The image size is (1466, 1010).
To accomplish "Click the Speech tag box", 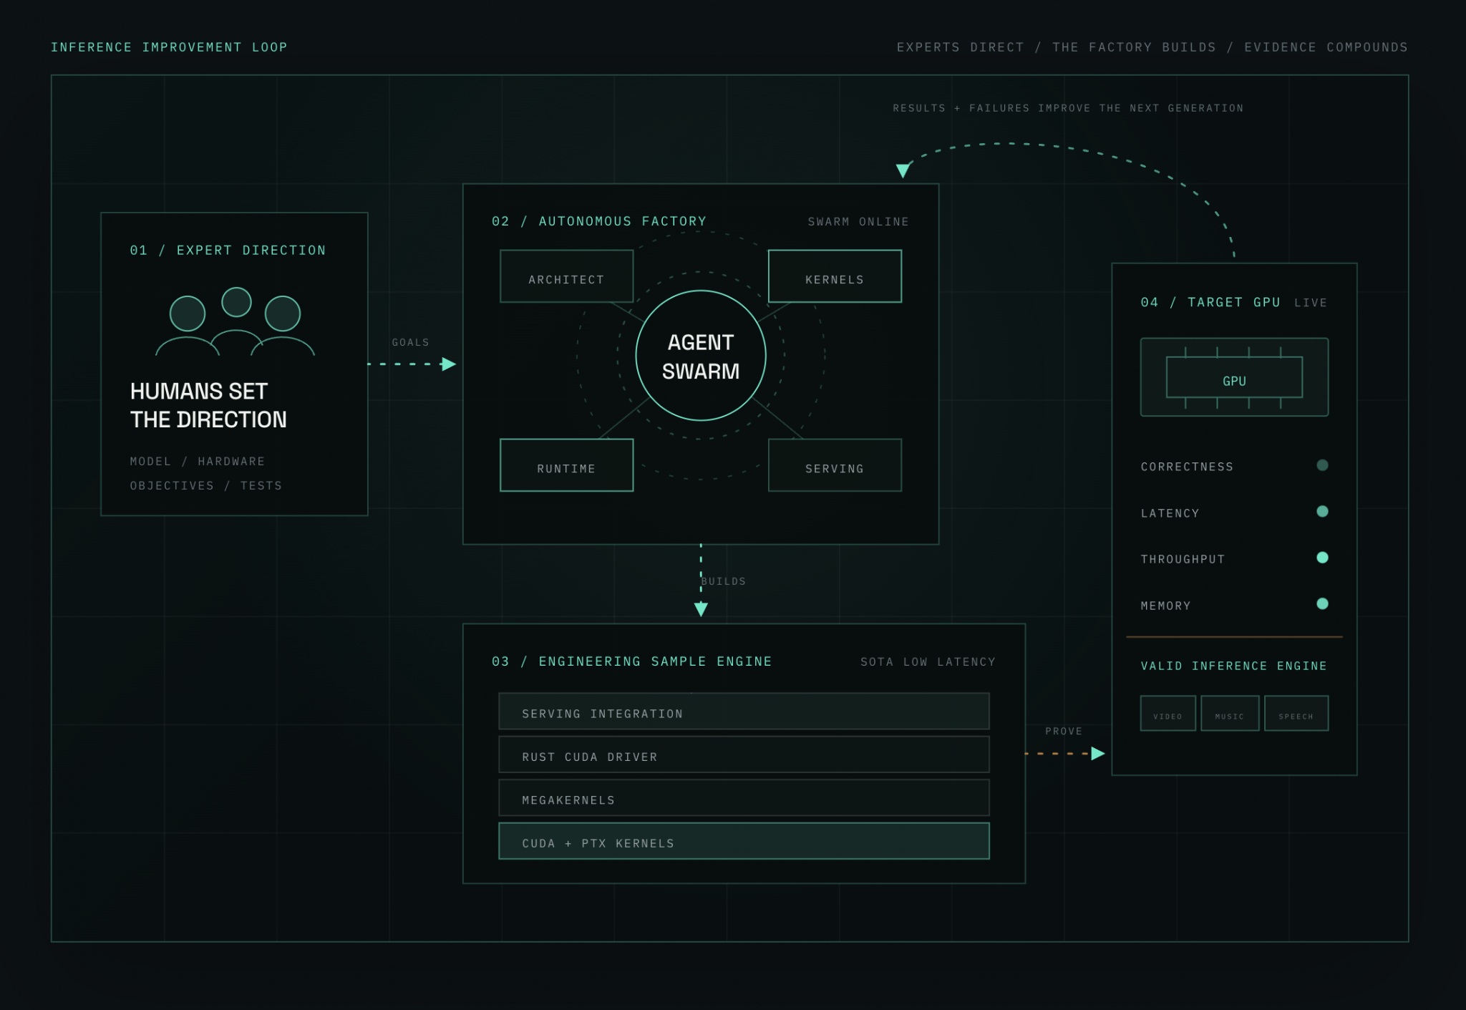I will tap(1296, 713).
